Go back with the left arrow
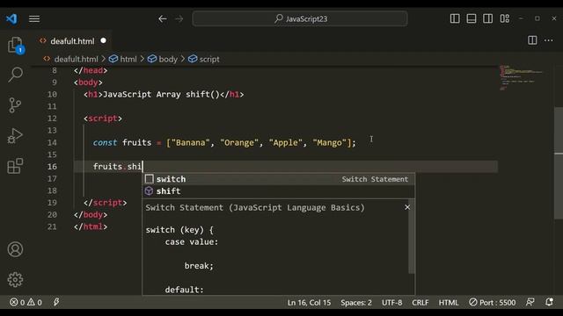This screenshot has width=563, height=316. click(163, 18)
